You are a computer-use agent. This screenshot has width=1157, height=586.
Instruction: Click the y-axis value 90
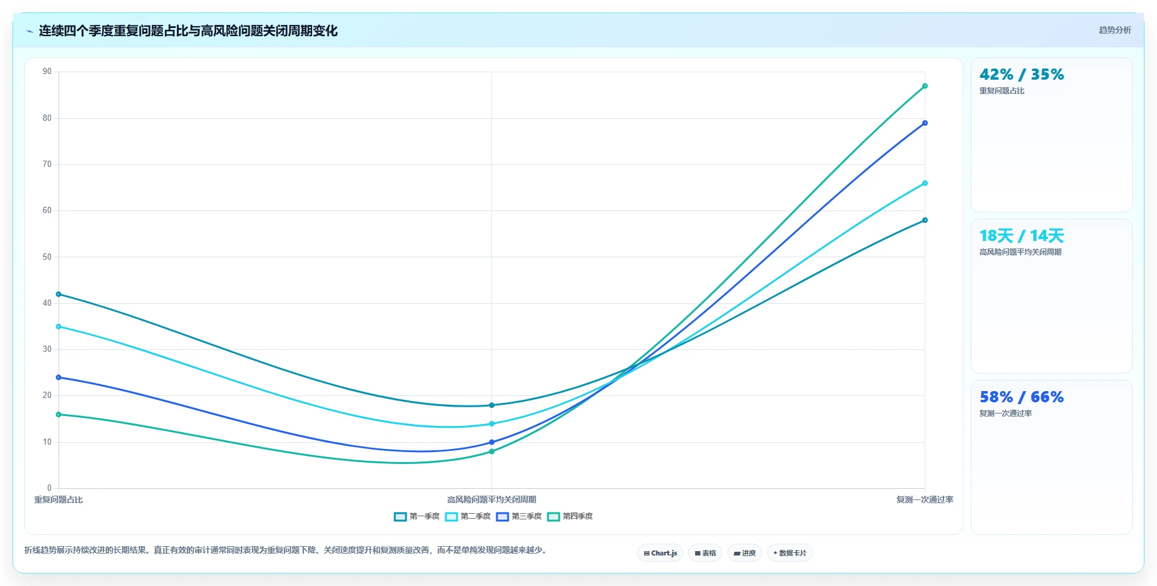(47, 72)
